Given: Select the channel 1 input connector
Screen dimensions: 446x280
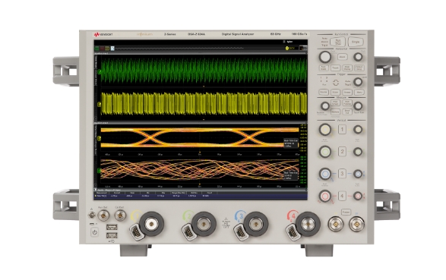Looking at the screenshot, I should pos(151,224).
